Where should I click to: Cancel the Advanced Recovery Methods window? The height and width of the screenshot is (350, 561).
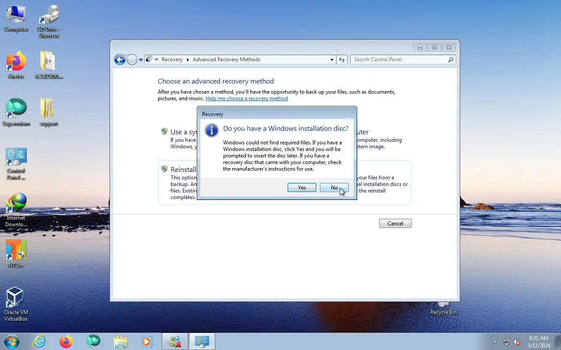tap(395, 223)
